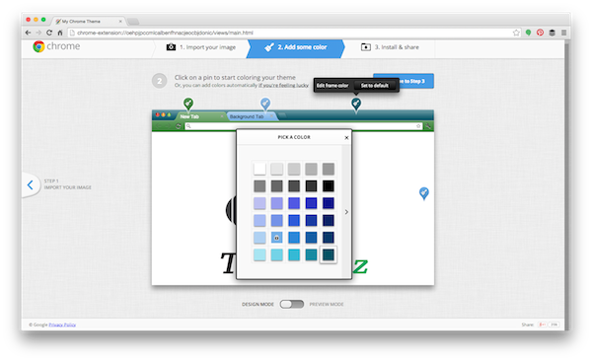Screen dimensions: 592x361
Task: Go back to Step 1 with left arrow
Action: click(31, 184)
